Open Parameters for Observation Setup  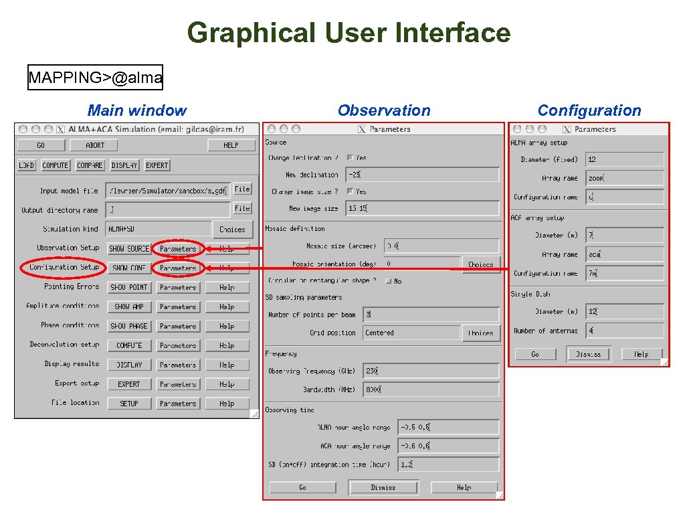[x=177, y=248]
